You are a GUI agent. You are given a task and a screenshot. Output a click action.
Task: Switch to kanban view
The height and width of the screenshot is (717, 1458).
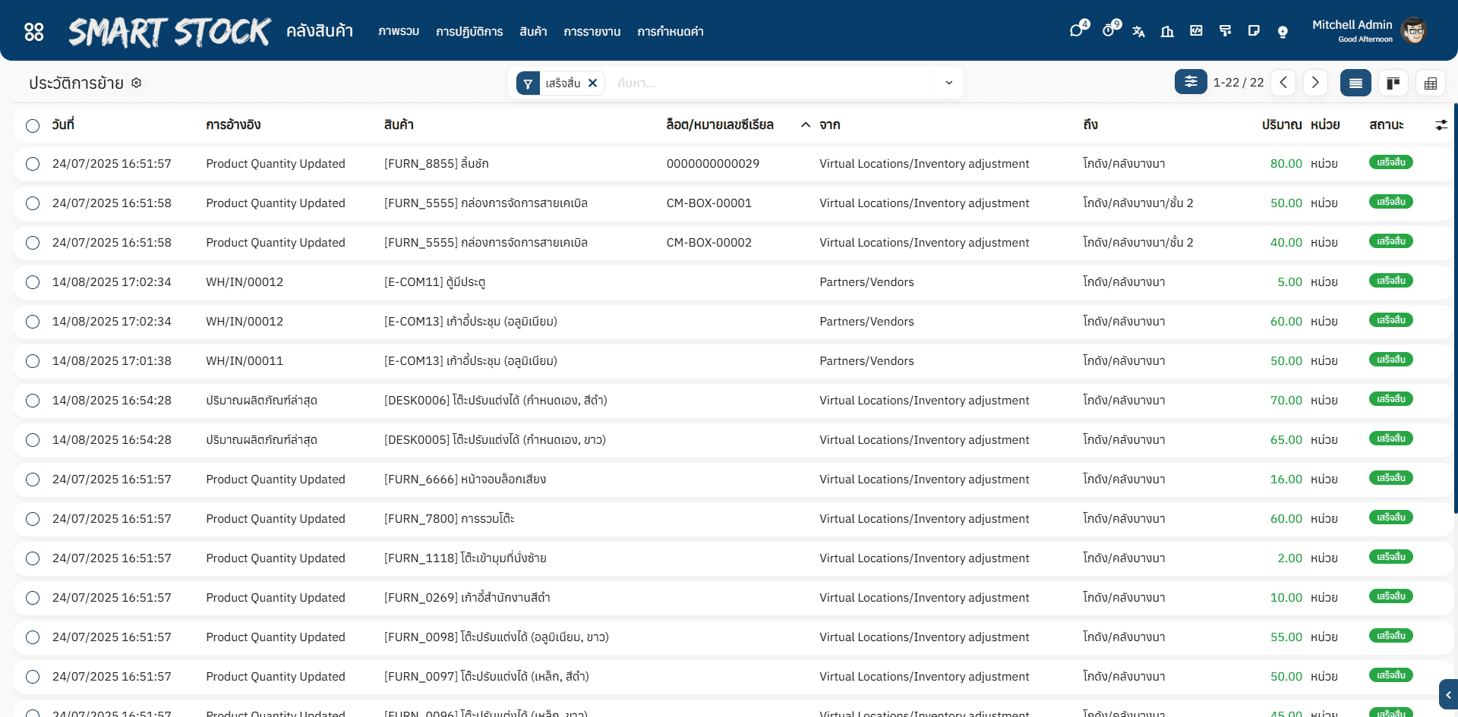tap(1393, 83)
